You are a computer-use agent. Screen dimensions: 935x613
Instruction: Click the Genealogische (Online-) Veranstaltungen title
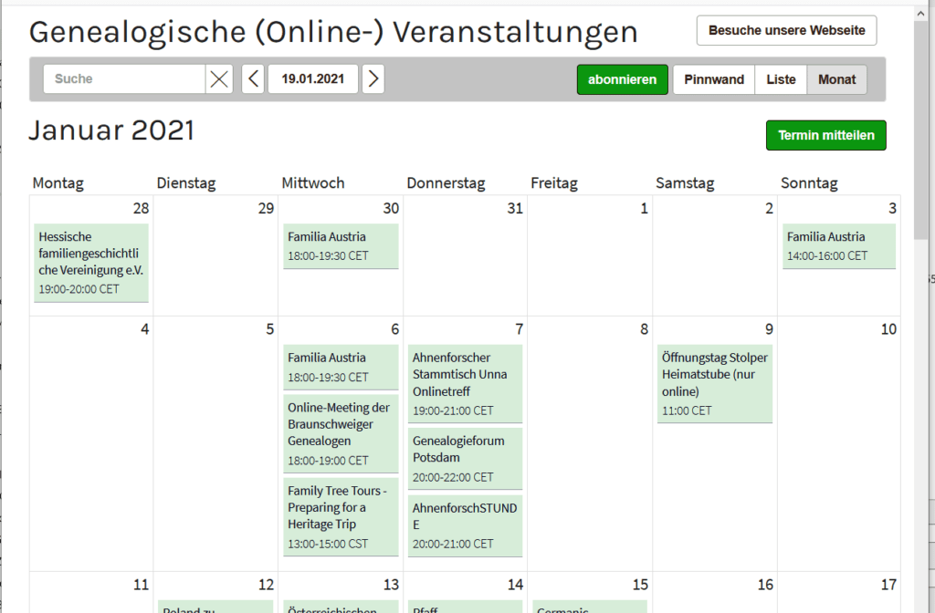333,32
